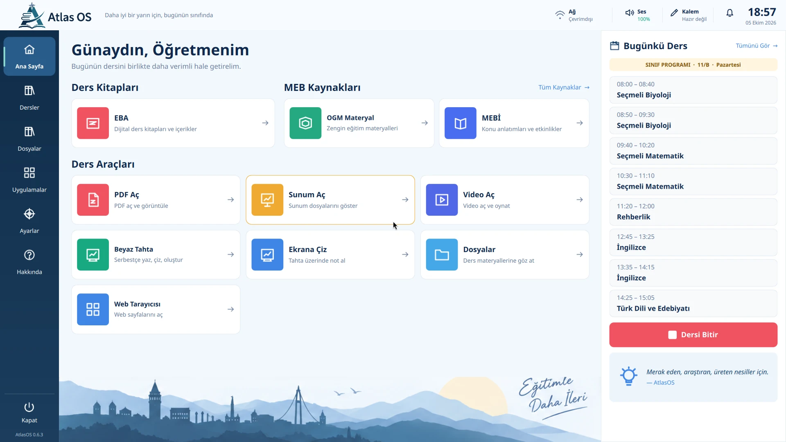Screen dimensions: 786x442
Task: Click the Ekrana Çiz blue icon
Action: tap(267, 255)
